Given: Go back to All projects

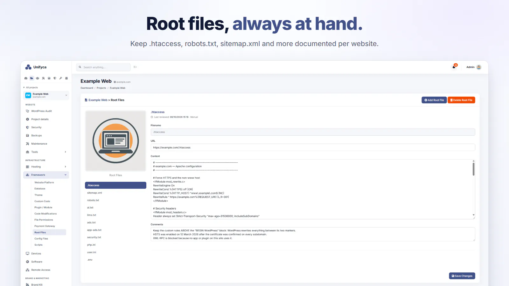Looking at the screenshot, I should tap(31, 87).
